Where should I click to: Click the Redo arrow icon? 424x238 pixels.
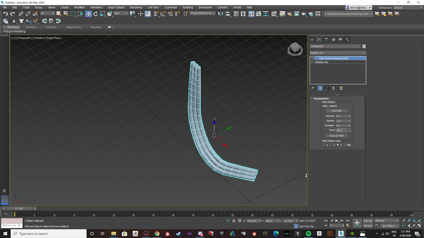[x=13, y=14]
